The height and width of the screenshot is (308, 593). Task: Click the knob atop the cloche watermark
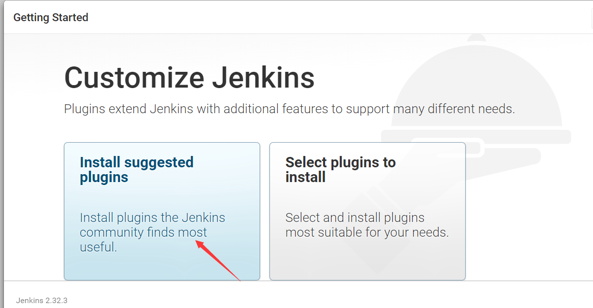click(476, 39)
